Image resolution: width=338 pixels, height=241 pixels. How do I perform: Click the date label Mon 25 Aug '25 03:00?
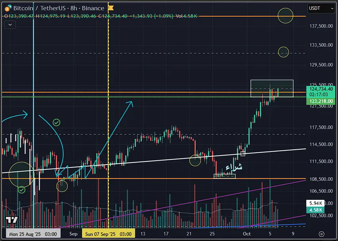coord(33,234)
